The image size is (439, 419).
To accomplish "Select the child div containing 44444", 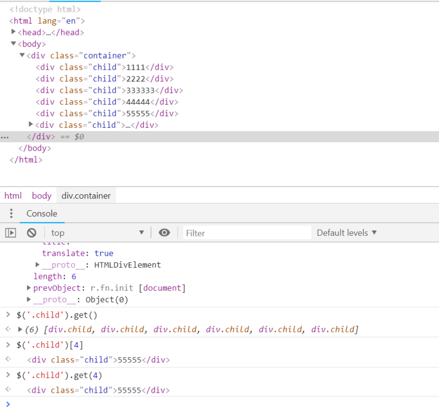I will point(107,102).
